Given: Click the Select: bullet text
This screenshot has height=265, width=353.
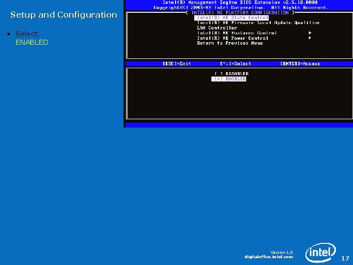Looking at the screenshot, I should tap(27, 34).
